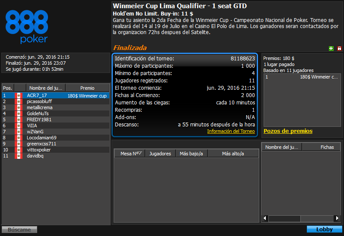Click the Peru flag next to picassobluff
344x236 pixels.
tap(19, 101)
